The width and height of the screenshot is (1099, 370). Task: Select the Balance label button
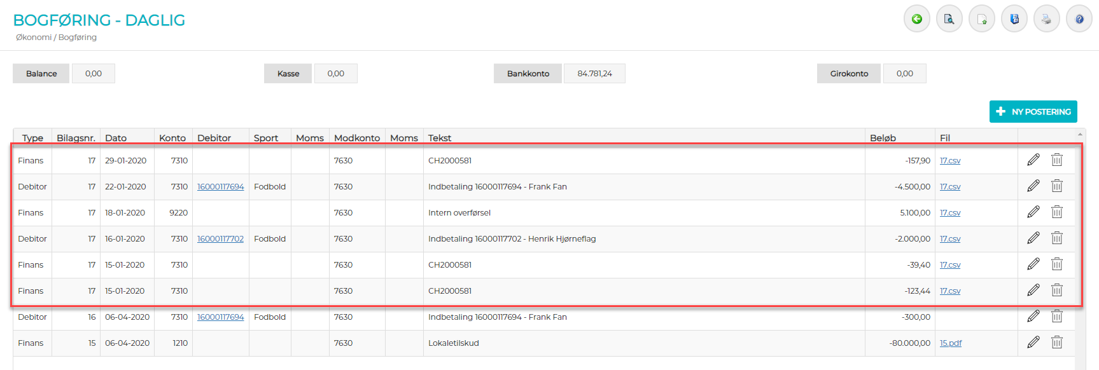[41, 74]
